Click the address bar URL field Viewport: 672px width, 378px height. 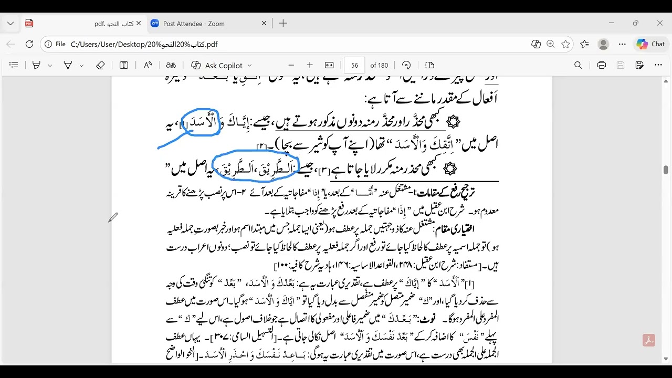(x=294, y=44)
